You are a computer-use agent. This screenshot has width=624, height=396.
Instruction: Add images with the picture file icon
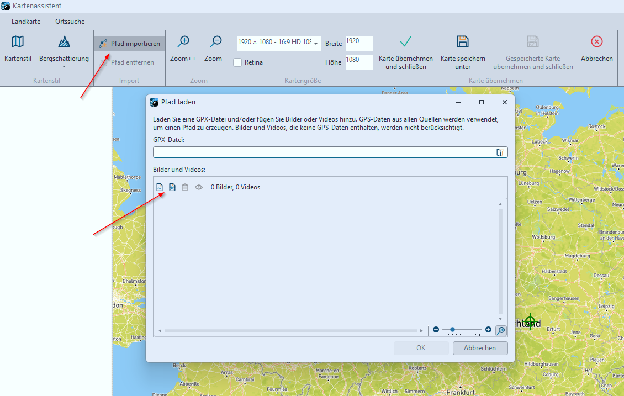(160, 187)
